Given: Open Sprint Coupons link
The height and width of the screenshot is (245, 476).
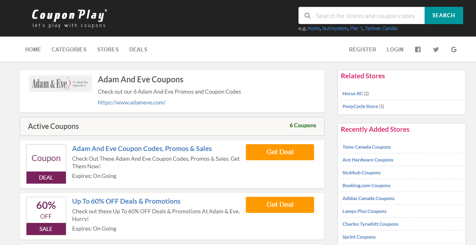Looking at the screenshot, I should tap(359, 237).
